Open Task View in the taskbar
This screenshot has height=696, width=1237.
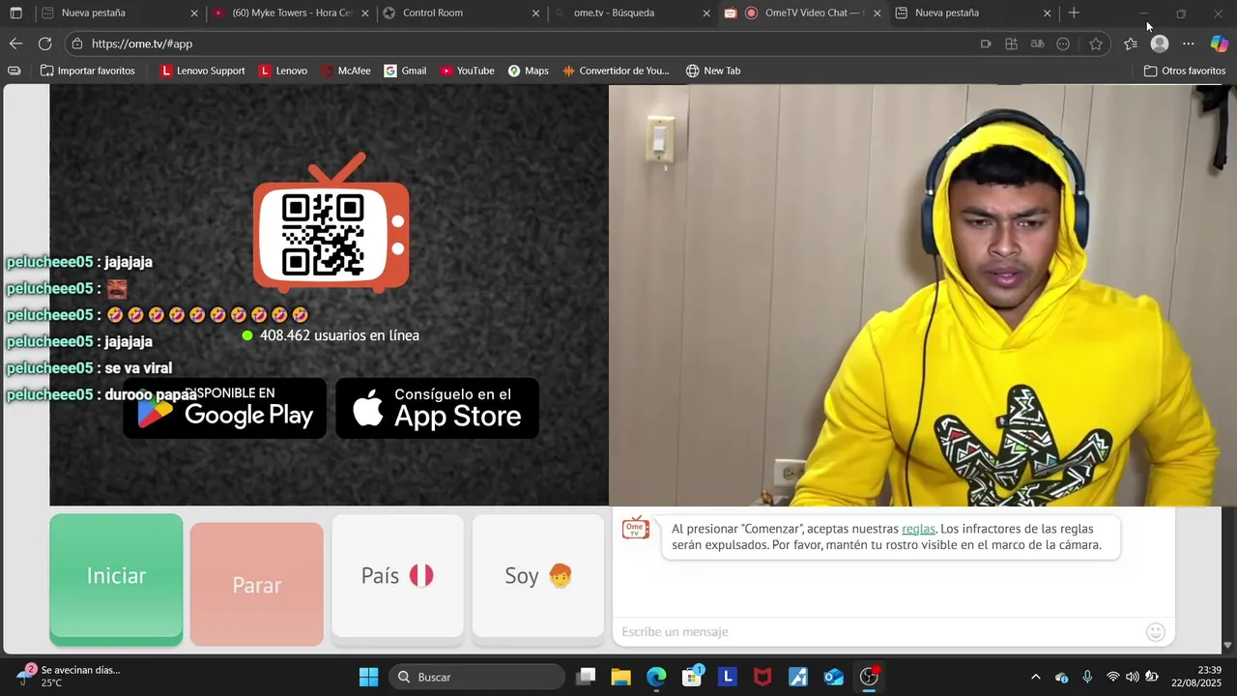tap(586, 677)
